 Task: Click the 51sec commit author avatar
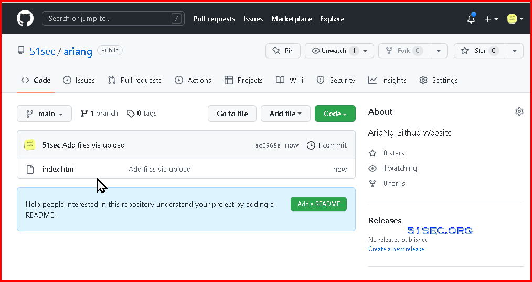point(29,145)
